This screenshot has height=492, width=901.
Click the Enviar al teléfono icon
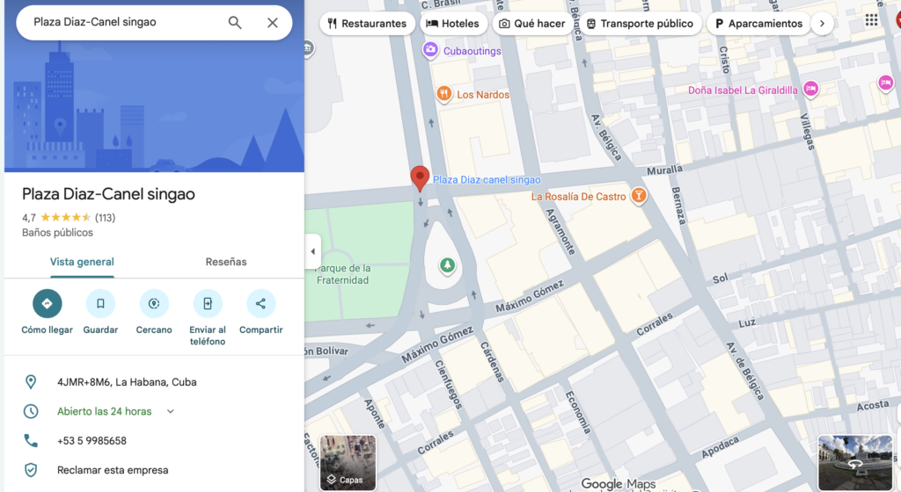click(x=208, y=304)
